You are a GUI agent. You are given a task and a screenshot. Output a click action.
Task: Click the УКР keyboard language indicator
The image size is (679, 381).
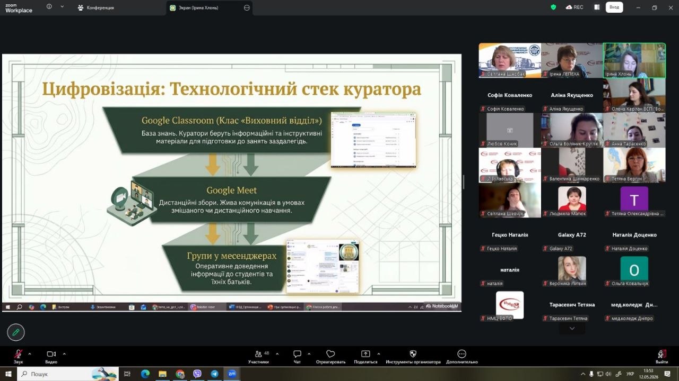(x=630, y=374)
